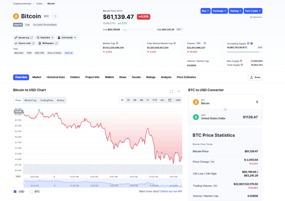285x201 pixels.
Task: Open the Price Estimates tab
Action: click(186, 77)
